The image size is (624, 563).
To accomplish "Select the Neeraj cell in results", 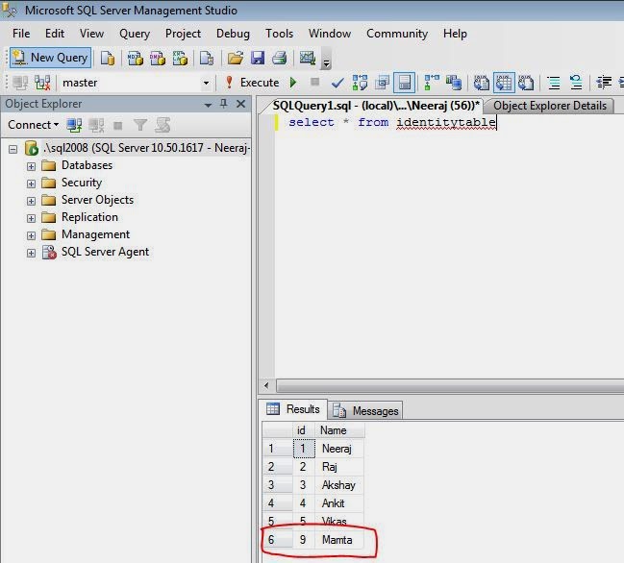I will coord(339,449).
